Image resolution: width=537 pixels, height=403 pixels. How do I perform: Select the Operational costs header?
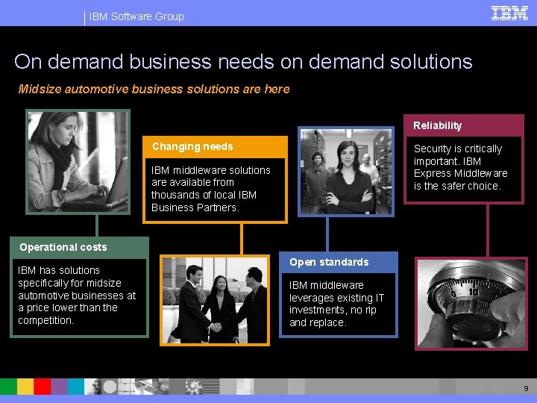(x=63, y=247)
